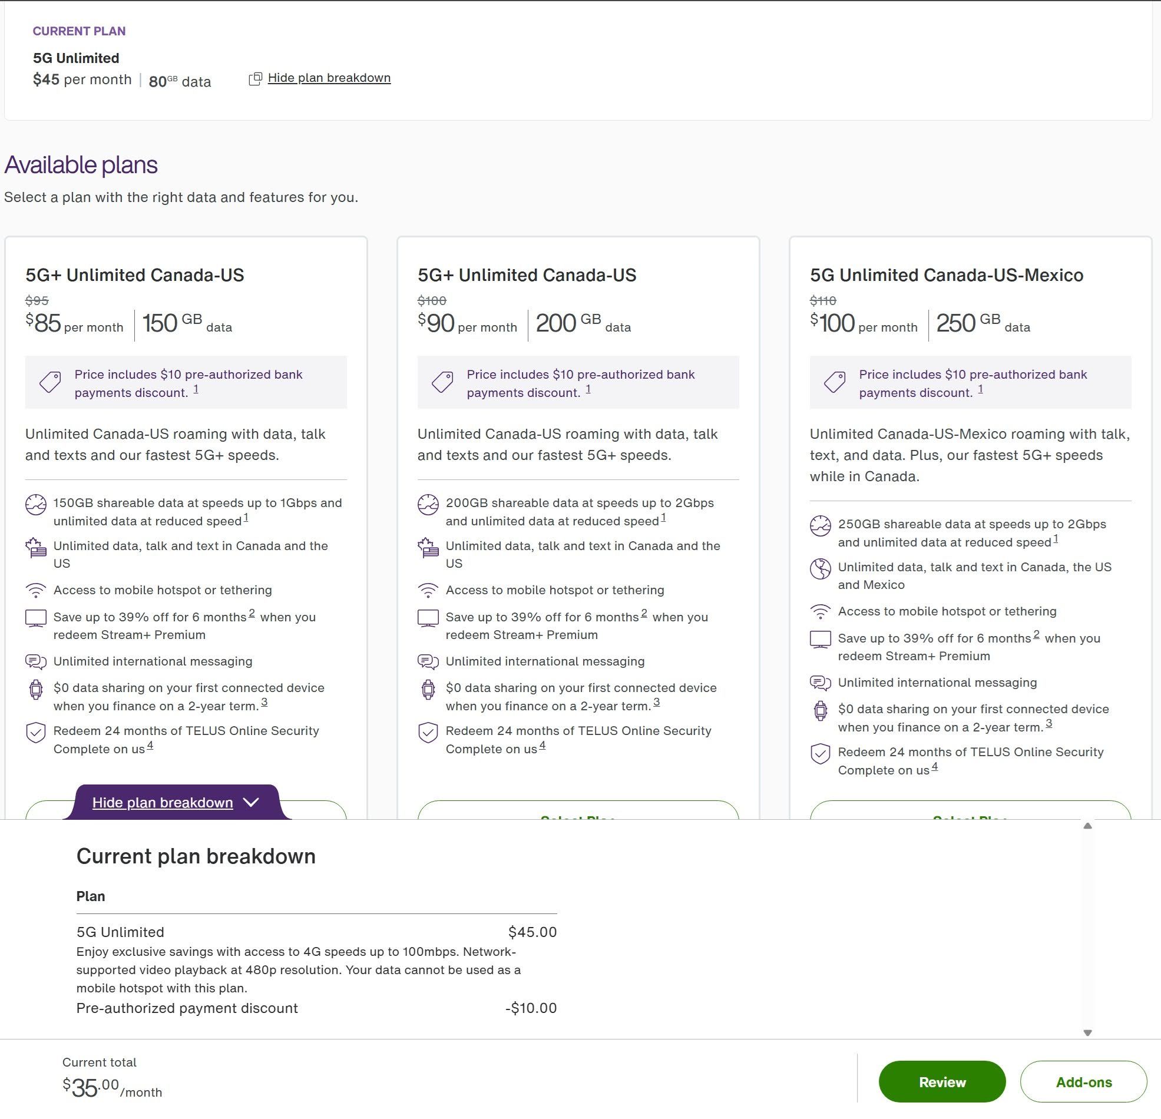Click Wi-Fi hotspot icon in 150GB plan
Viewport: 1161px width, 1119px height.
pos(35,590)
